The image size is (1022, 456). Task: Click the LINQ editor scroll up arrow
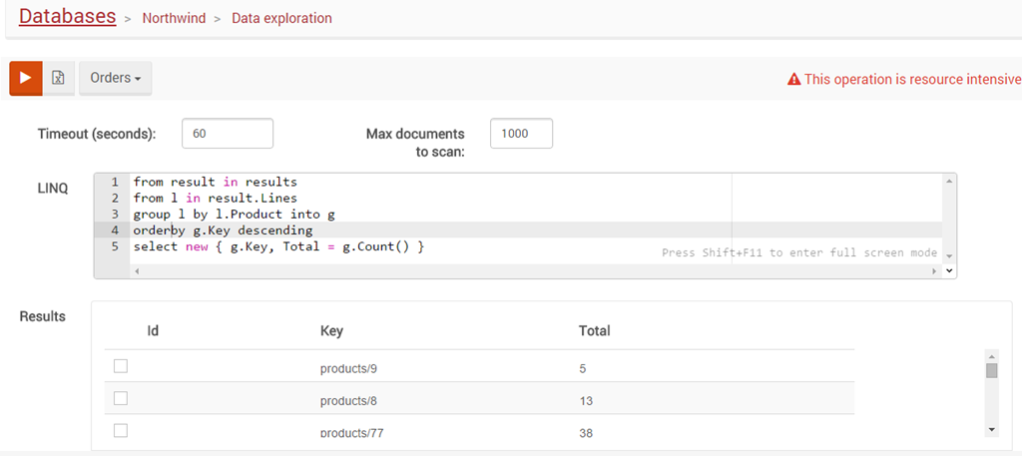point(949,181)
